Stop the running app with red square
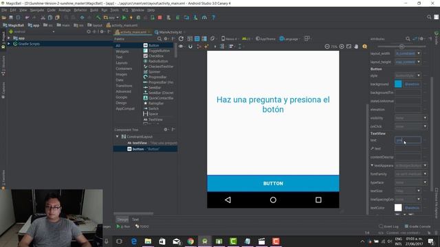The image size is (440, 247). click(159, 17)
